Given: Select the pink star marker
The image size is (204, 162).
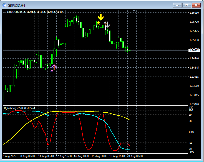Looking at the screenshot, I should coord(52,71).
